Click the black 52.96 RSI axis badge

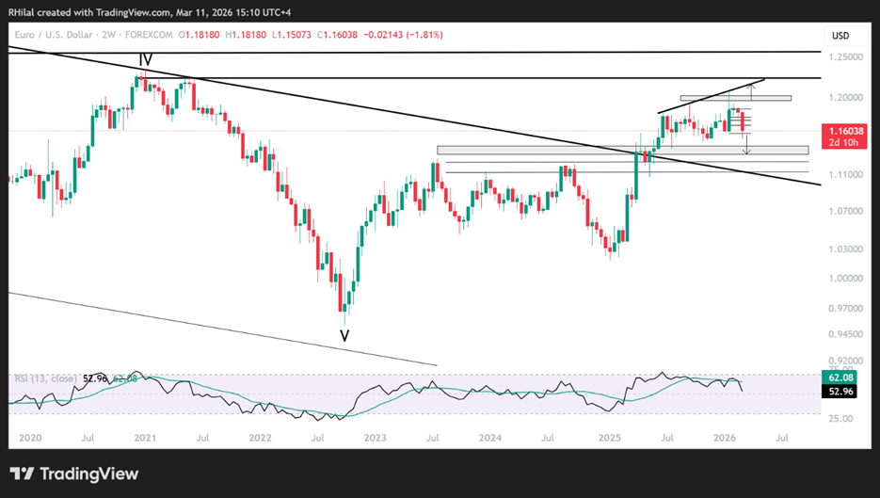[x=839, y=392]
